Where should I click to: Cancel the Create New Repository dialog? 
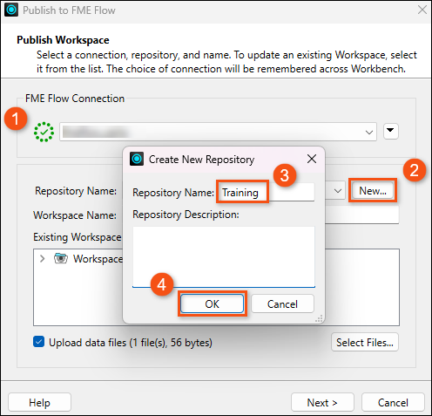click(x=282, y=303)
